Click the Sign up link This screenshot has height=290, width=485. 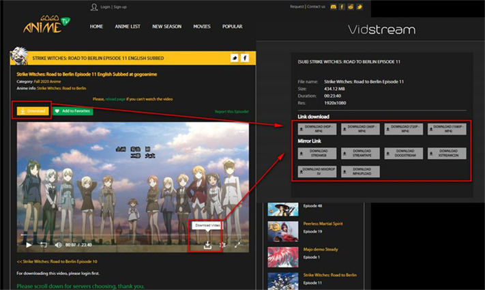point(120,7)
